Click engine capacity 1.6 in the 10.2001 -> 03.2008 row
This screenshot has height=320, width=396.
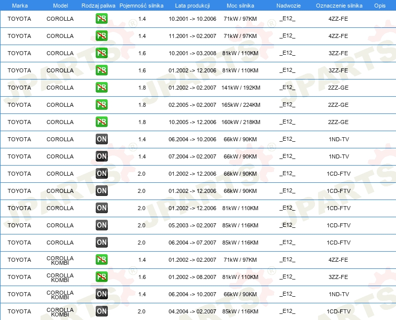click(142, 53)
